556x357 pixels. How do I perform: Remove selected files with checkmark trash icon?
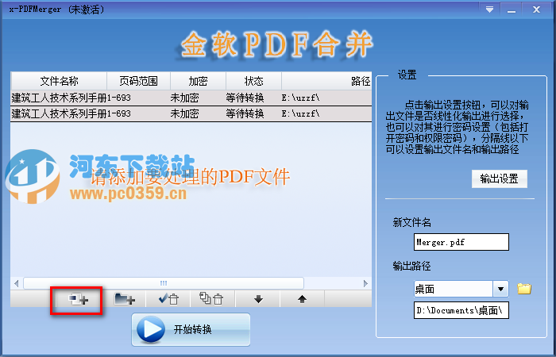click(168, 300)
